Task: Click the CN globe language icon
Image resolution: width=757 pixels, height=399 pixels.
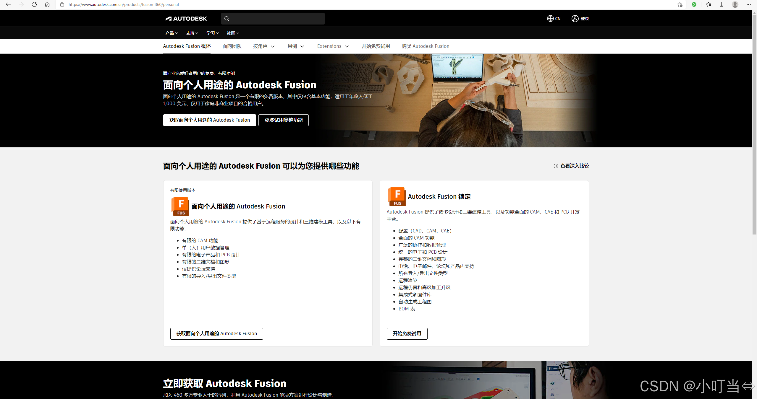Action: point(550,19)
